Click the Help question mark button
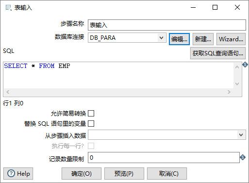 (18, 174)
